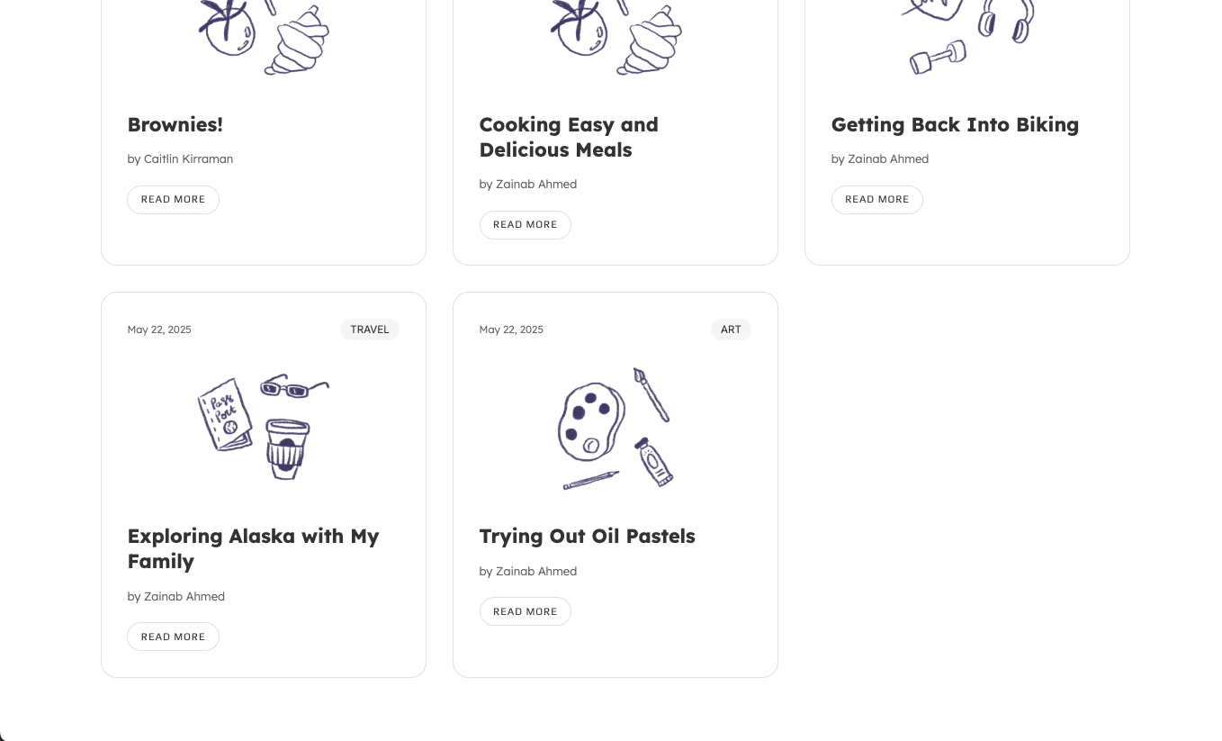This screenshot has width=1222, height=741.
Task: Click the paint tube in the art illustration
Action: point(654,461)
